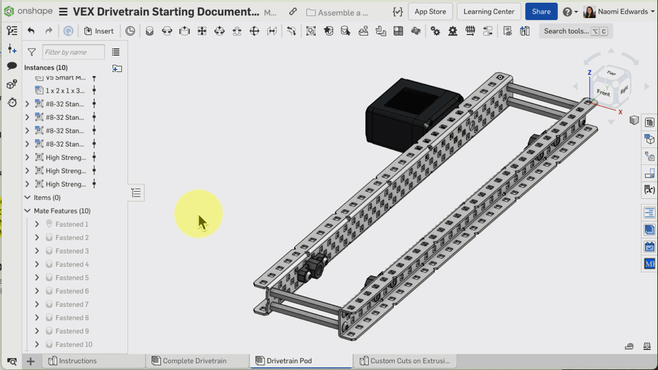Screen dimensions: 658x370
Task: Expand the first High Strength instance
Action: coord(27,158)
